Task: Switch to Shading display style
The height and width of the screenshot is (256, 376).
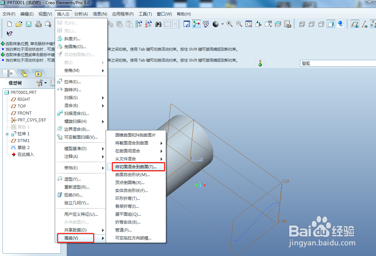Action: point(331,24)
